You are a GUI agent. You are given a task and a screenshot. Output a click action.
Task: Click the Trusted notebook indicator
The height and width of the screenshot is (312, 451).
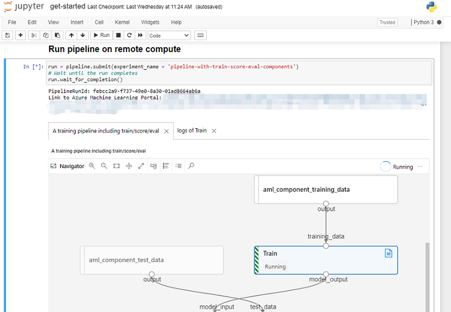click(387, 23)
